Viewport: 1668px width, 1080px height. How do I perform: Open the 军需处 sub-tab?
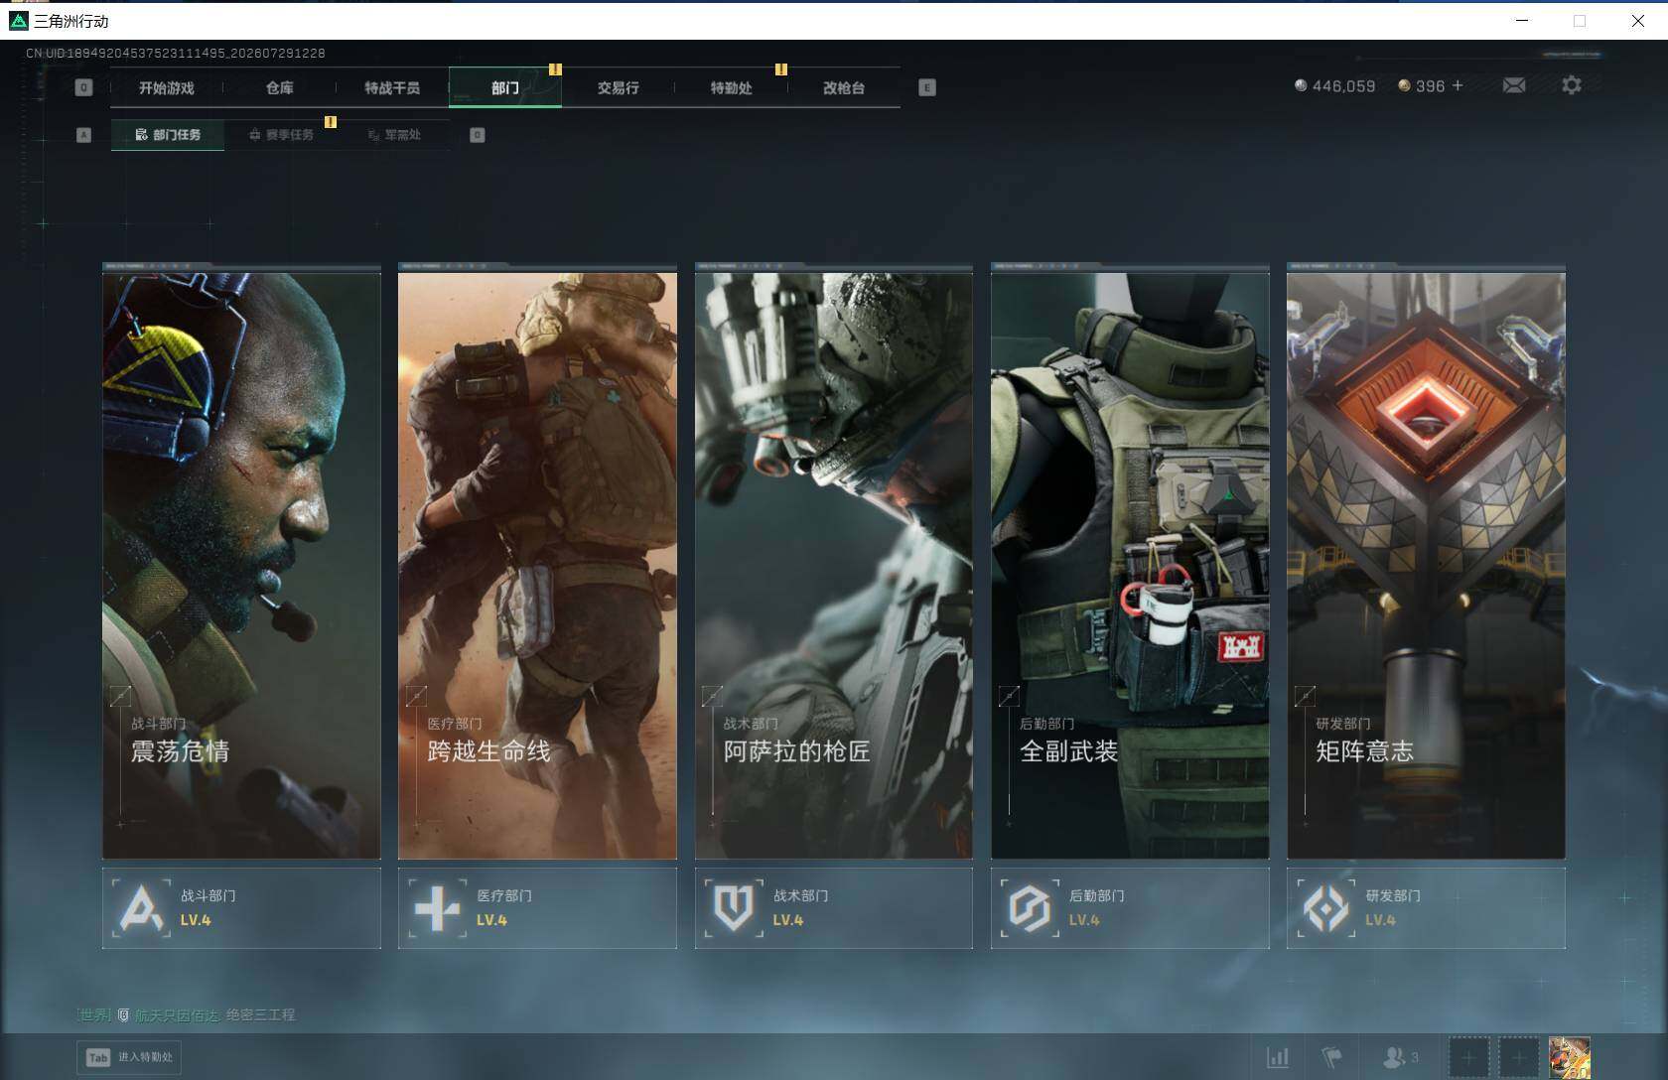coord(394,134)
